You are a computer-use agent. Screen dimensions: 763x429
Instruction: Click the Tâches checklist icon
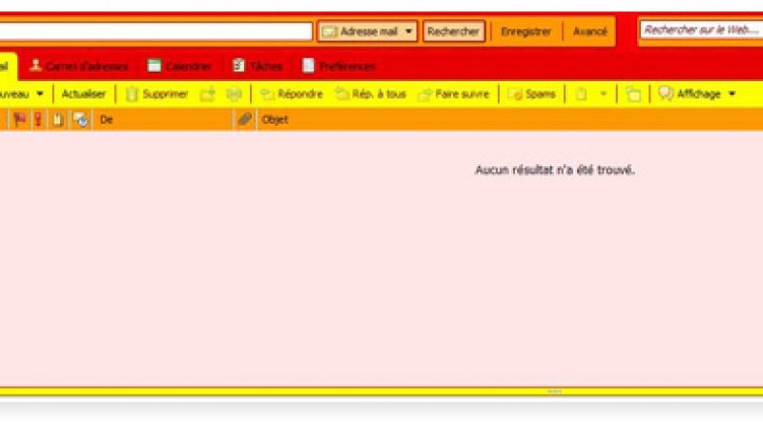[238, 65]
